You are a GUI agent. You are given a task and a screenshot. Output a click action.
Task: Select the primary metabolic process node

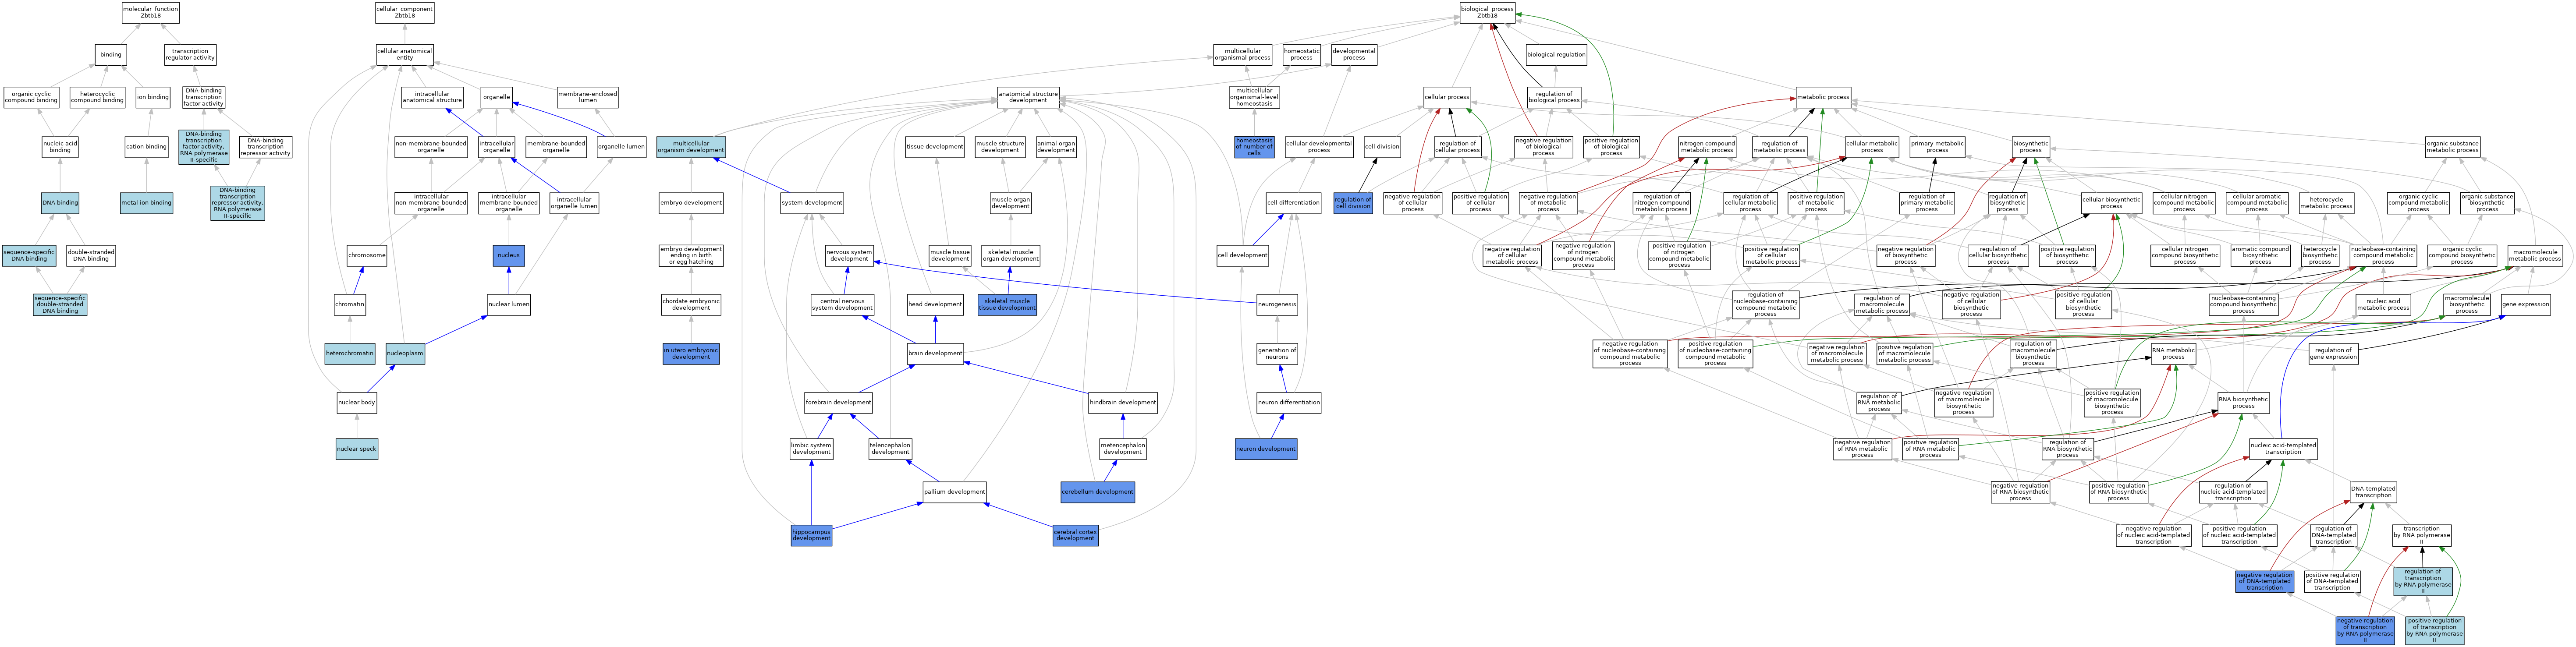click(1937, 147)
